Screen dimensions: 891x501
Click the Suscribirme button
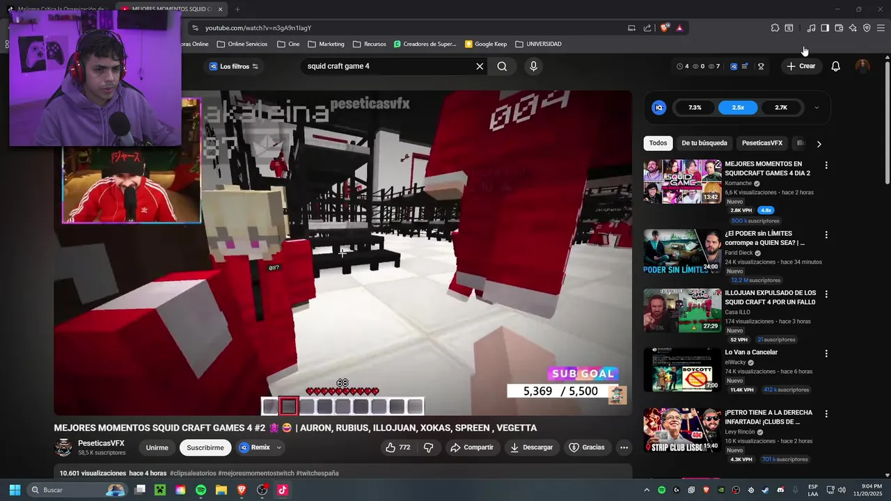pos(205,447)
